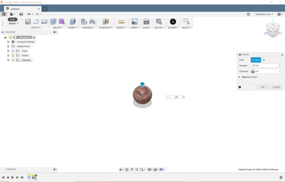Click the Insert decal image icon
This screenshot has height=182, width=285.
(x=134, y=22)
